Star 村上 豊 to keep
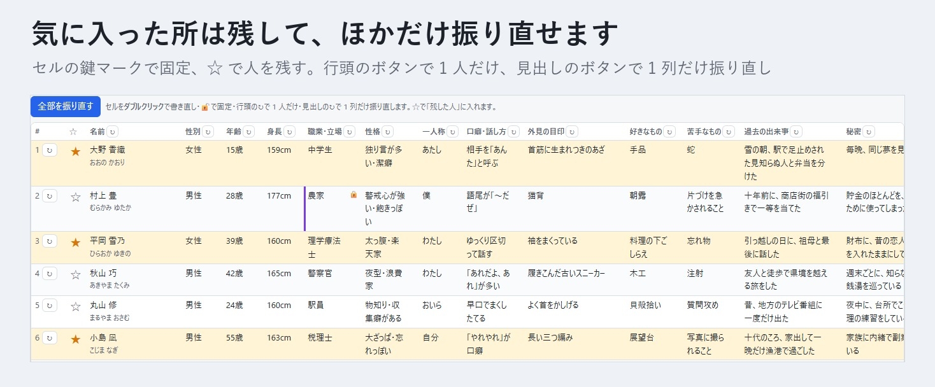The image size is (935, 387). coord(76,197)
